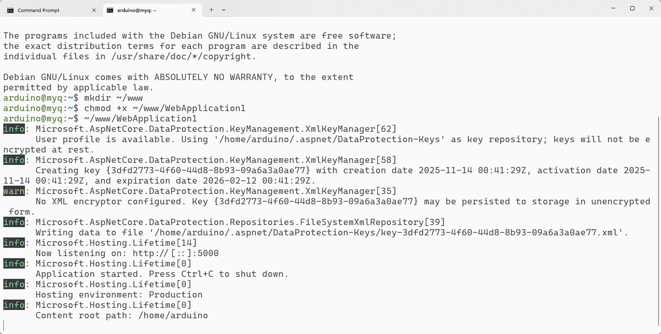Expand the new tab profile dropdown
Image resolution: width=661 pixels, height=334 pixels.
(x=224, y=10)
